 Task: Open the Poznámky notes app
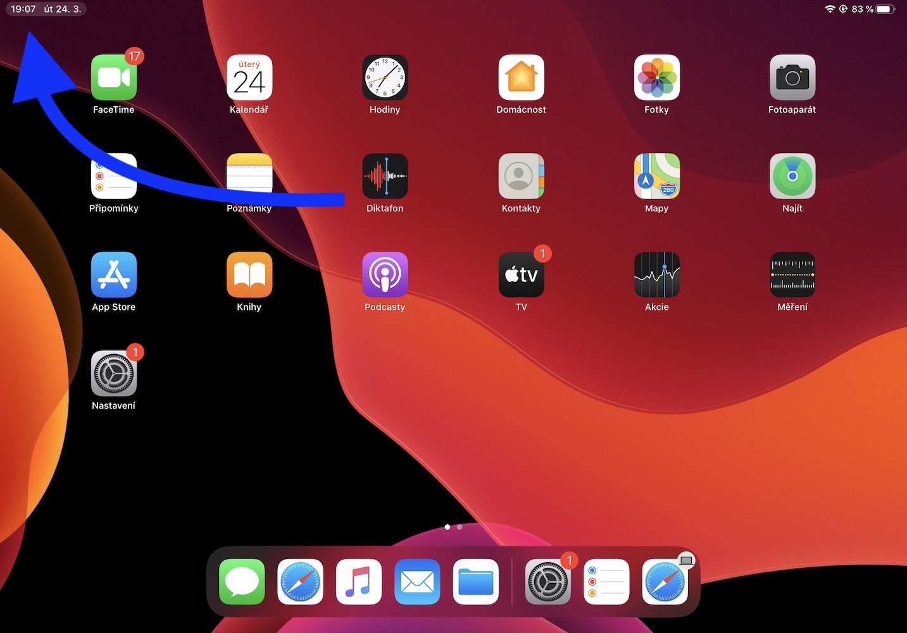pos(249,176)
